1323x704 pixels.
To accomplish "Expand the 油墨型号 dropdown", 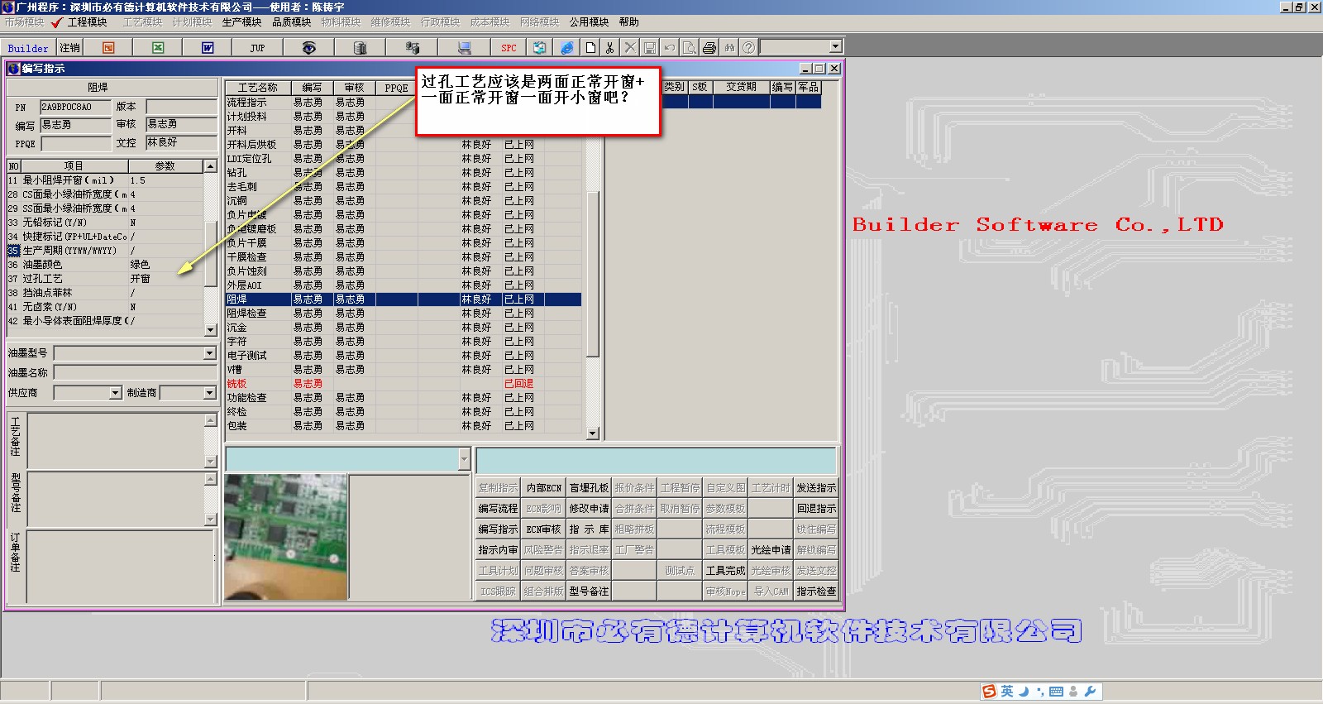I will pos(209,353).
